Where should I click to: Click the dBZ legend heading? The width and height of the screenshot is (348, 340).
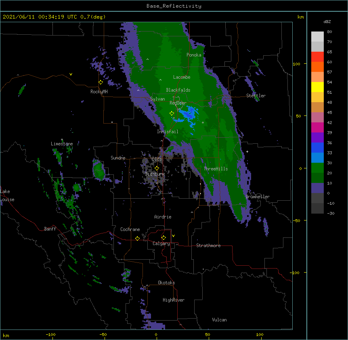tap(327, 21)
